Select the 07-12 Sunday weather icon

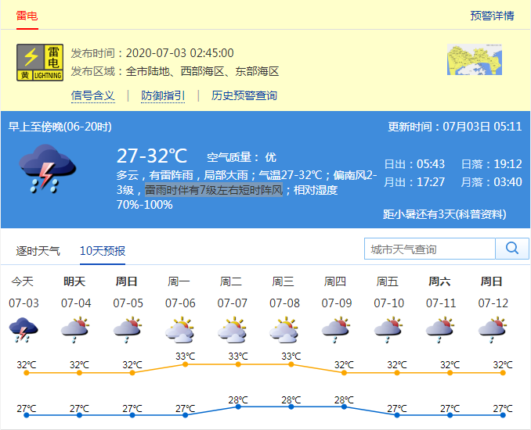[x=492, y=330]
